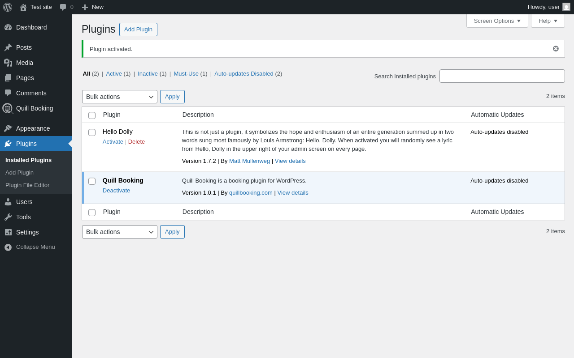Click the Dashboard gauge icon

pos(8,27)
